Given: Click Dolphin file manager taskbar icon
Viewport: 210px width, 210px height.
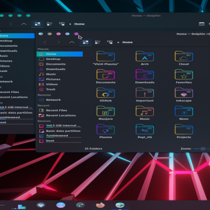Looking at the screenshot, I should pos(120,205).
